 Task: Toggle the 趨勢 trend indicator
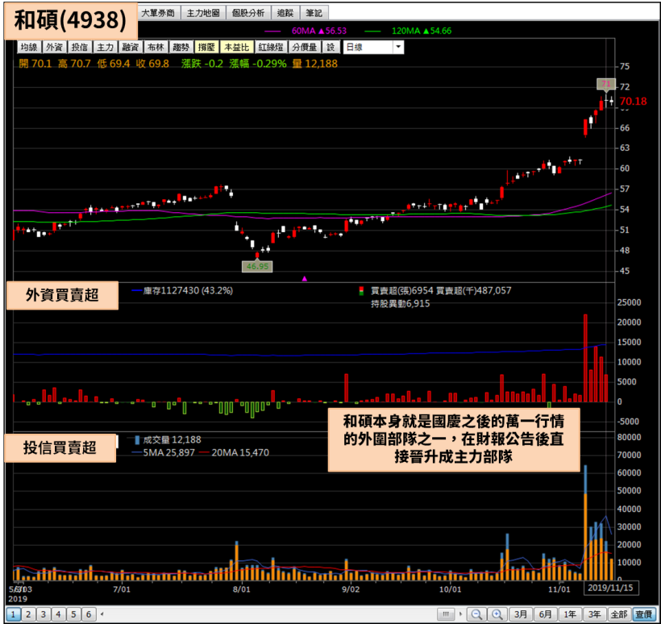click(x=181, y=47)
